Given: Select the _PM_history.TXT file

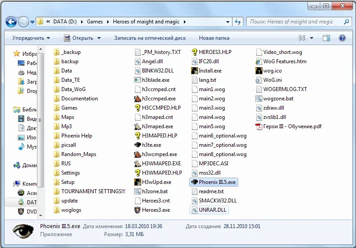Looking at the screenshot, I should point(158,52).
